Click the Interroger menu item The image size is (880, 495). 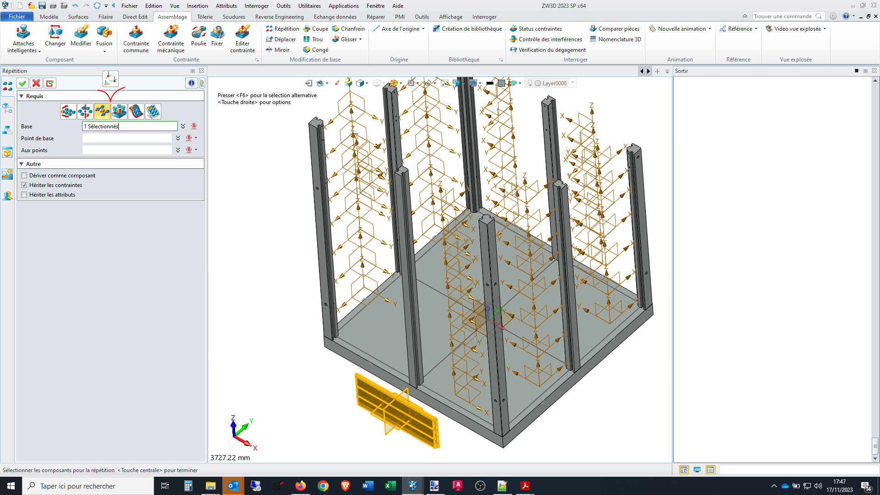coord(257,5)
